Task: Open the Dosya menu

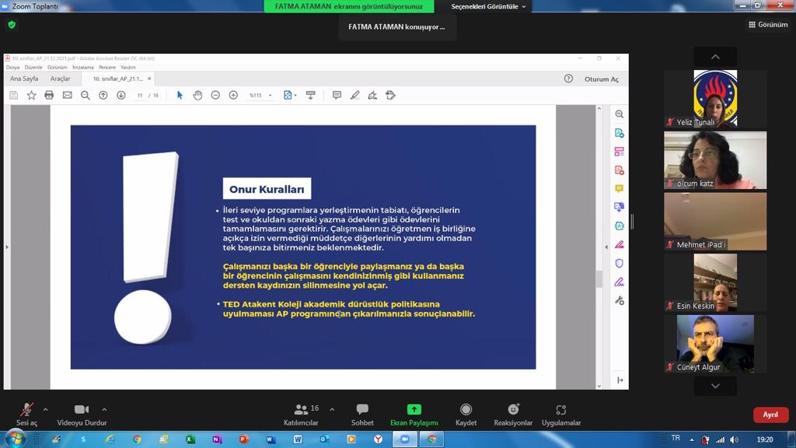Action: [x=12, y=67]
